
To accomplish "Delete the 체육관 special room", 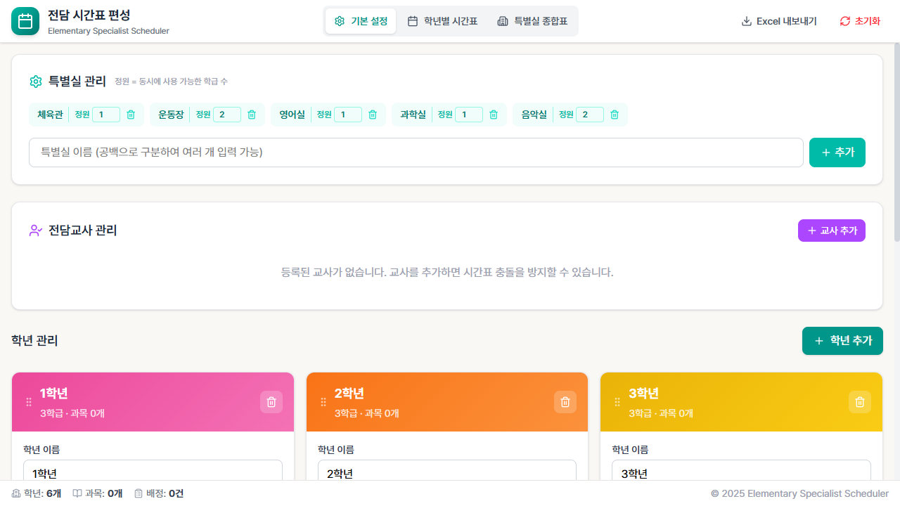I will coord(131,115).
